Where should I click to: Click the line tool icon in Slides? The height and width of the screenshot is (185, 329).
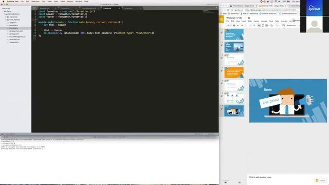(277, 25)
